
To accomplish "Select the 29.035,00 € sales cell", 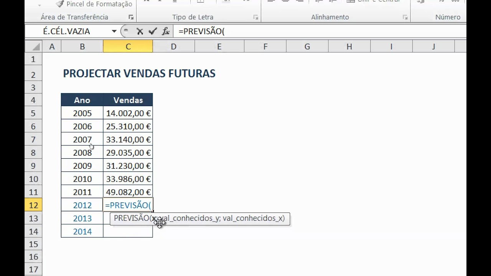I will click(x=128, y=153).
